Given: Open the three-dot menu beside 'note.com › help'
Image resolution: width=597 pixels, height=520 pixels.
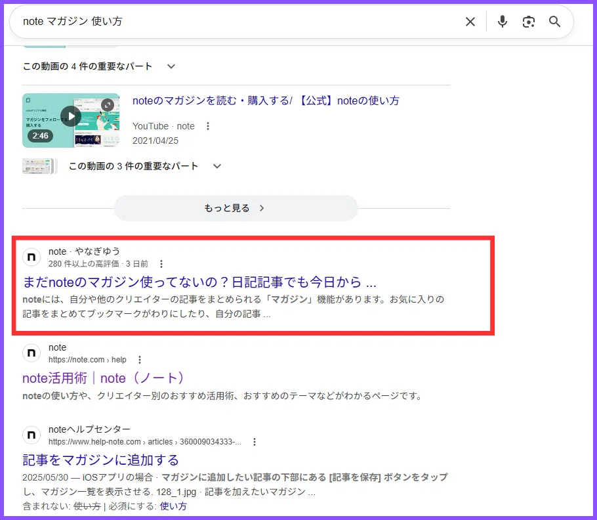Looking at the screenshot, I should 140,360.
